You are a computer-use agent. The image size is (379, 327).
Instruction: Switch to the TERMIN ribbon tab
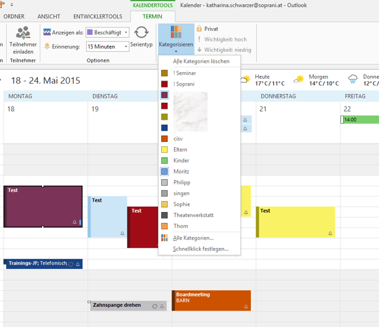click(153, 17)
